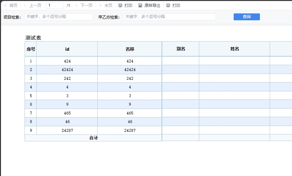The height and width of the screenshot is (176, 292).
Task: Click id cell 24287 in row 9
Action: click(67, 130)
